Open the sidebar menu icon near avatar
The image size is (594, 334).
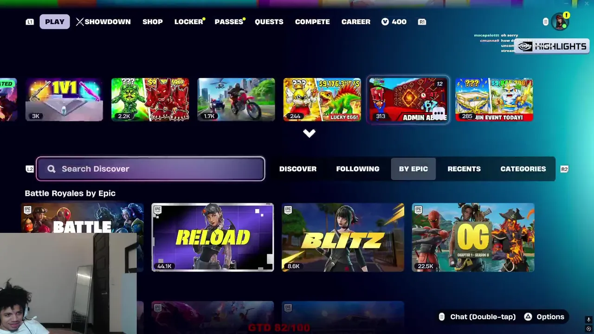point(546,22)
